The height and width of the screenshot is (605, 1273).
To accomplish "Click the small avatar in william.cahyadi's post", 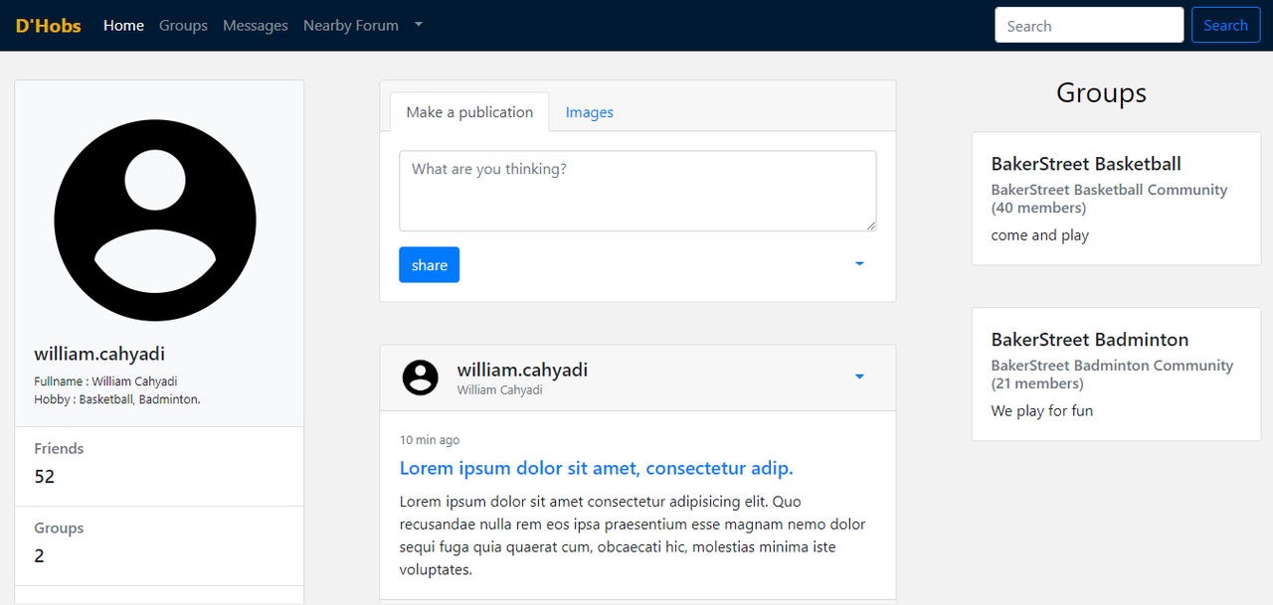I will (420, 378).
